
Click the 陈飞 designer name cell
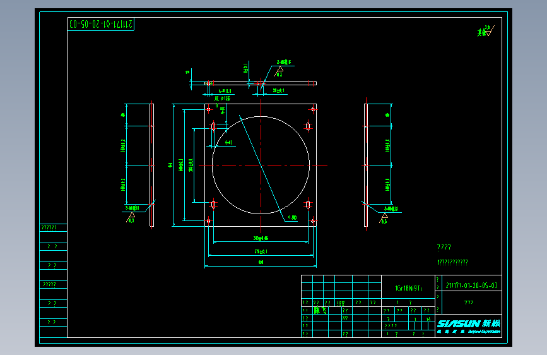point(321,310)
